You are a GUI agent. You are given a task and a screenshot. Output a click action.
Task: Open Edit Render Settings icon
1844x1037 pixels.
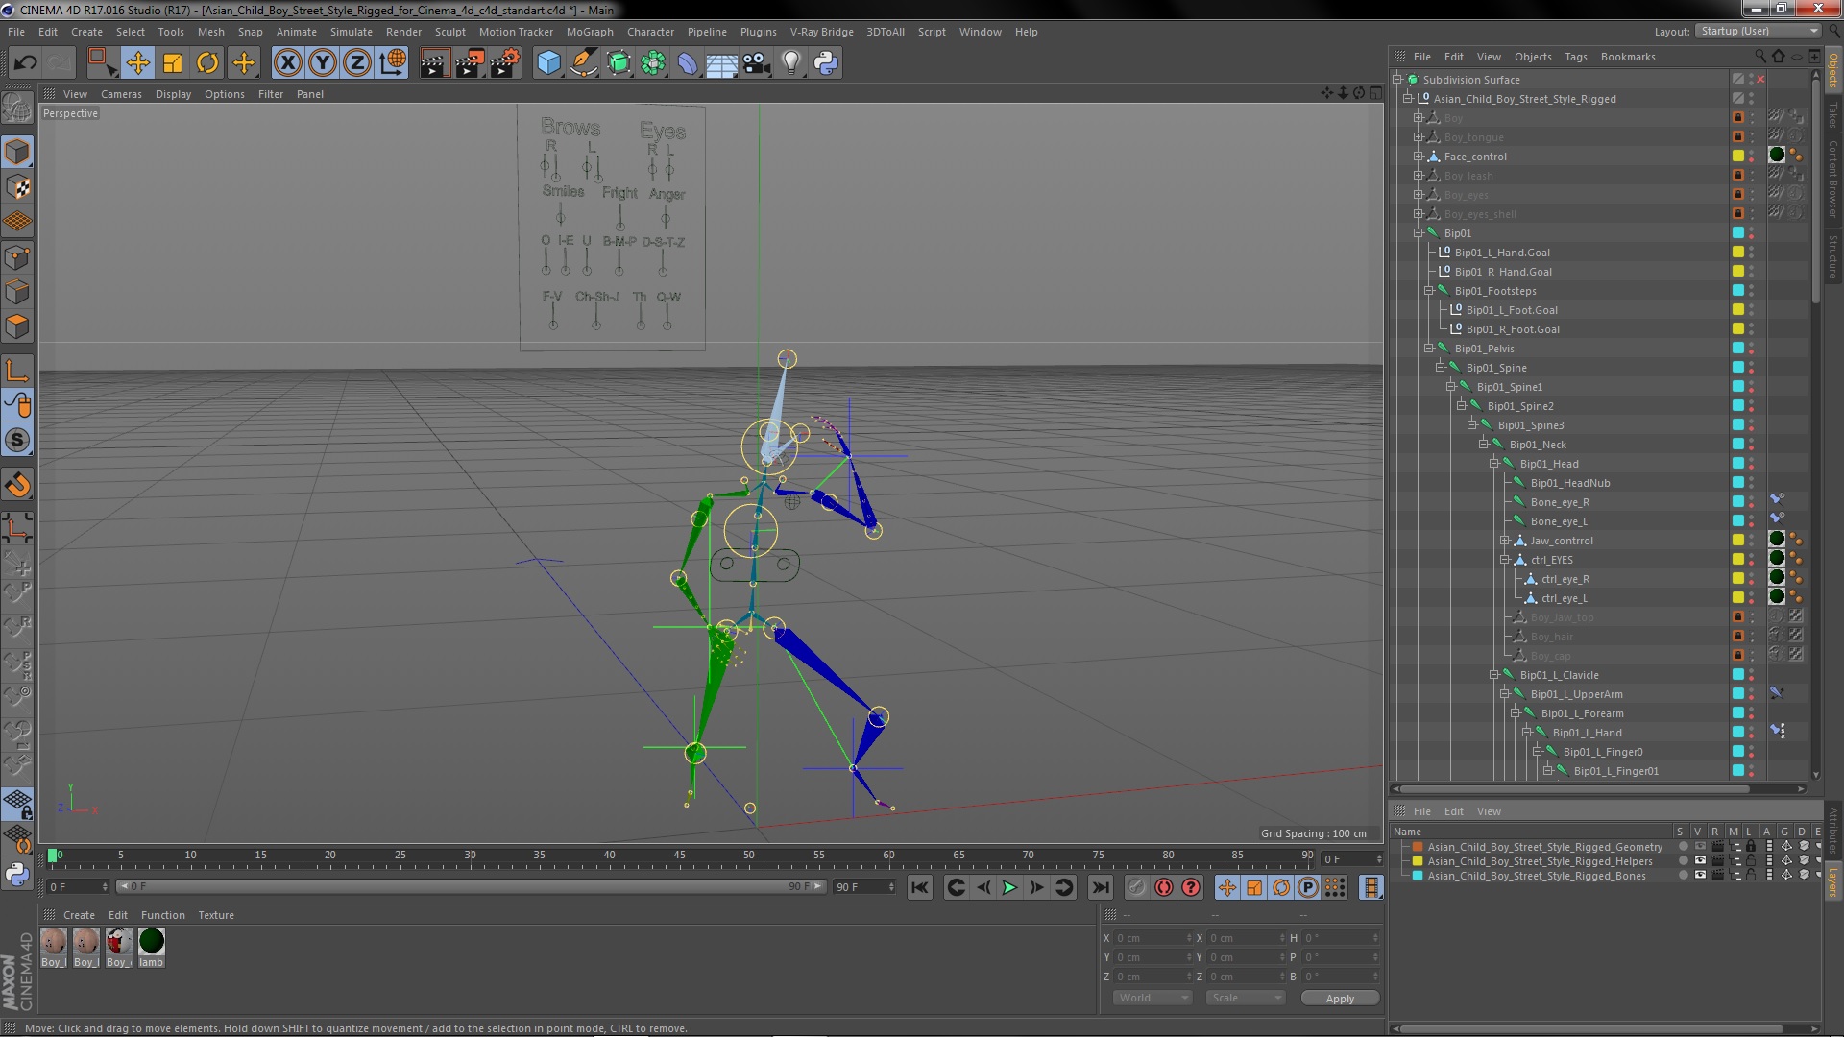[505, 63]
